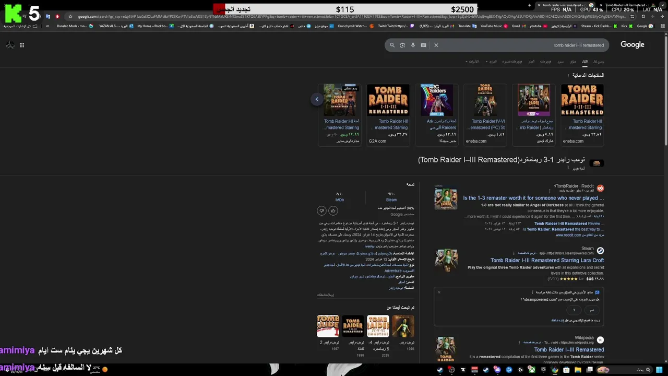Click the Steam favicon on the Steam result
The image size is (668, 376).
coord(600,251)
